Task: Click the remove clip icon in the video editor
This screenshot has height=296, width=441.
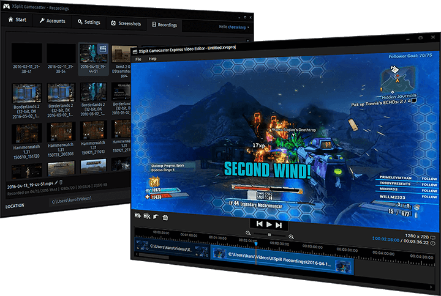Action: click(147, 216)
